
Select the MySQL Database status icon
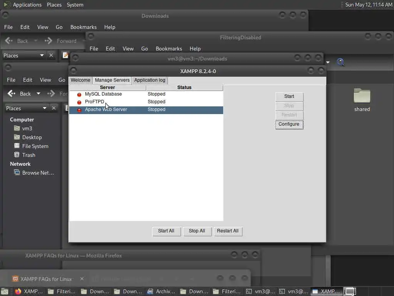tap(79, 95)
